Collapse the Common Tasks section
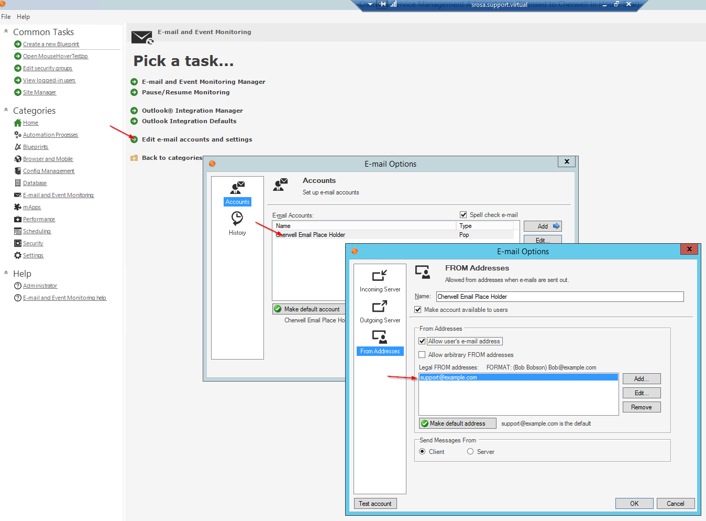The width and height of the screenshot is (706, 521). 6,31
